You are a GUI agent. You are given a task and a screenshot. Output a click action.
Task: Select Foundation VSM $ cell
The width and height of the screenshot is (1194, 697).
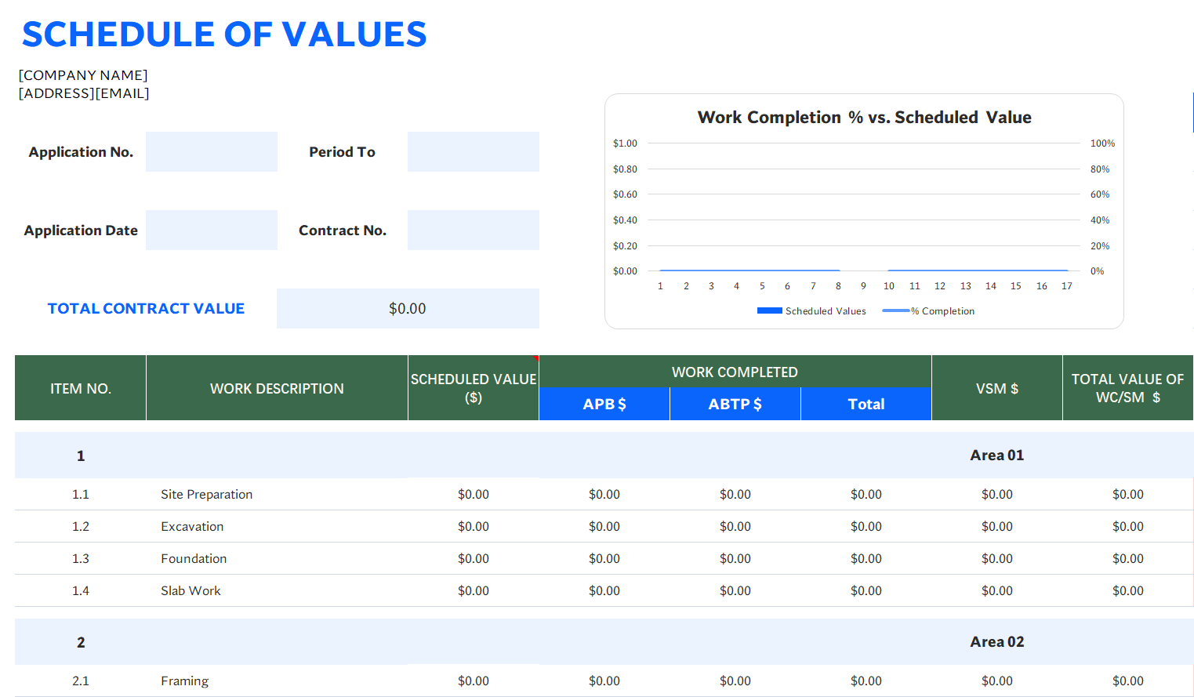tap(997, 559)
